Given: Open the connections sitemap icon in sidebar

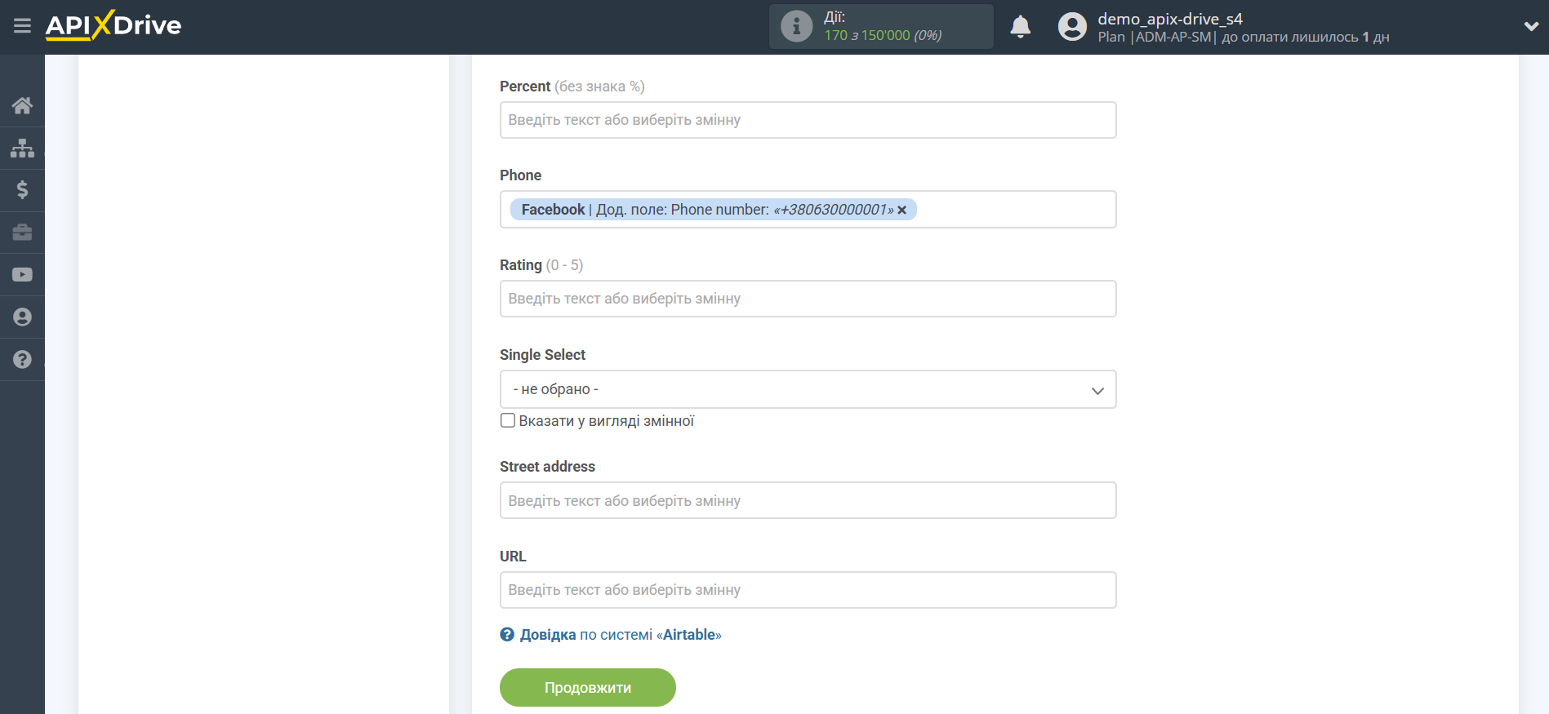Looking at the screenshot, I should 22,148.
